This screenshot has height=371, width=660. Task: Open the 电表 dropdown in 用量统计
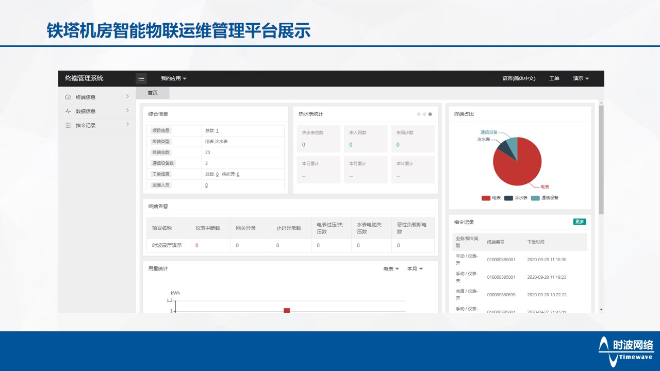[x=391, y=269]
